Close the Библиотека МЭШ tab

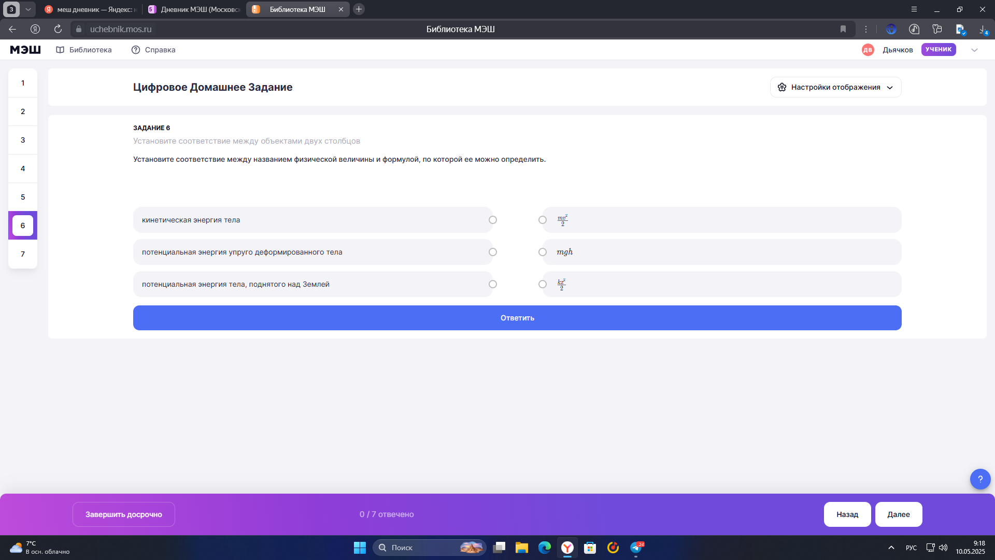(341, 9)
